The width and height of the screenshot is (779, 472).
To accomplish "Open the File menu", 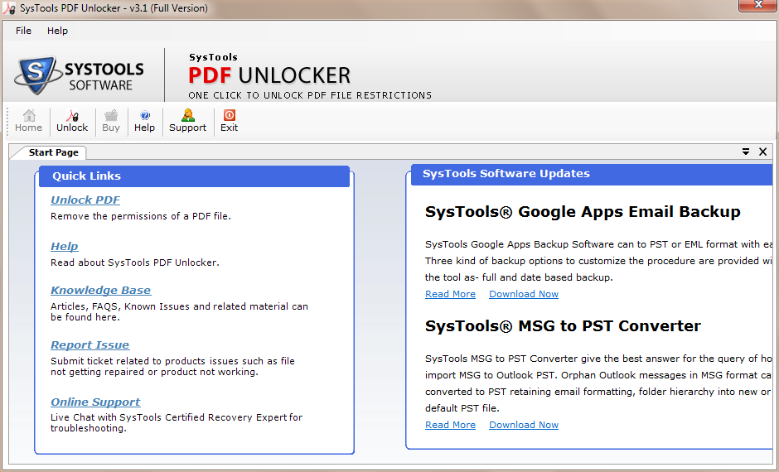I will 23,31.
